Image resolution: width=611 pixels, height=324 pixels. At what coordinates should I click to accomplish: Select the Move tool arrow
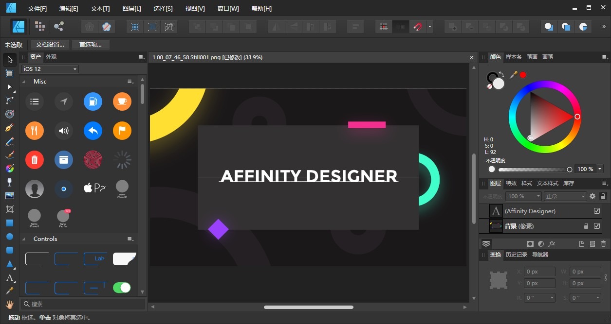[10, 60]
